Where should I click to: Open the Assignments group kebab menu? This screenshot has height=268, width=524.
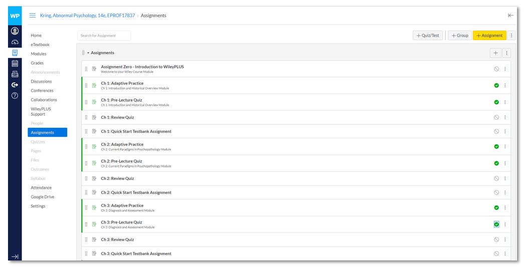click(x=506, y=53)
